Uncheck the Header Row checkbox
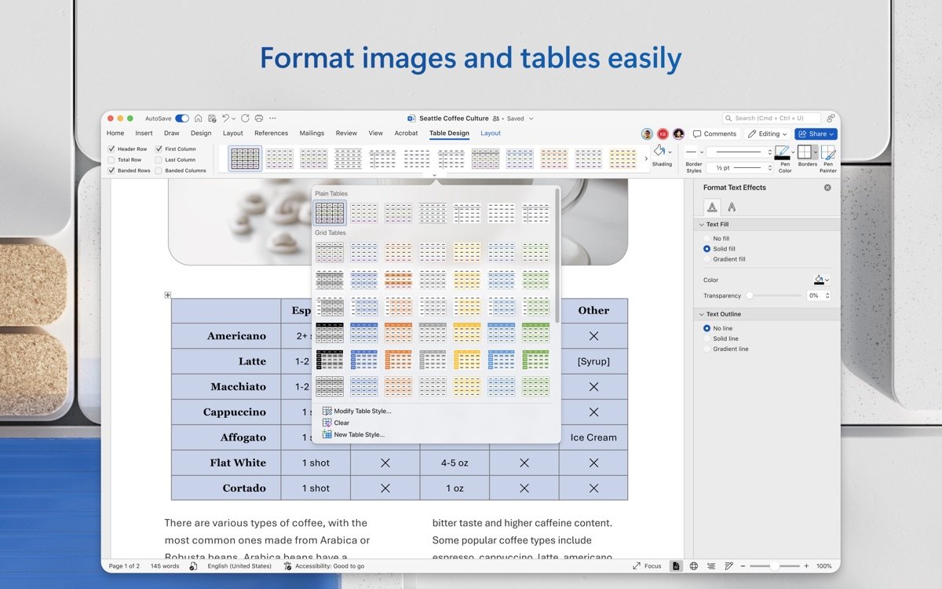The height and width of the screenshot is (589, 942). pos(111,148)
